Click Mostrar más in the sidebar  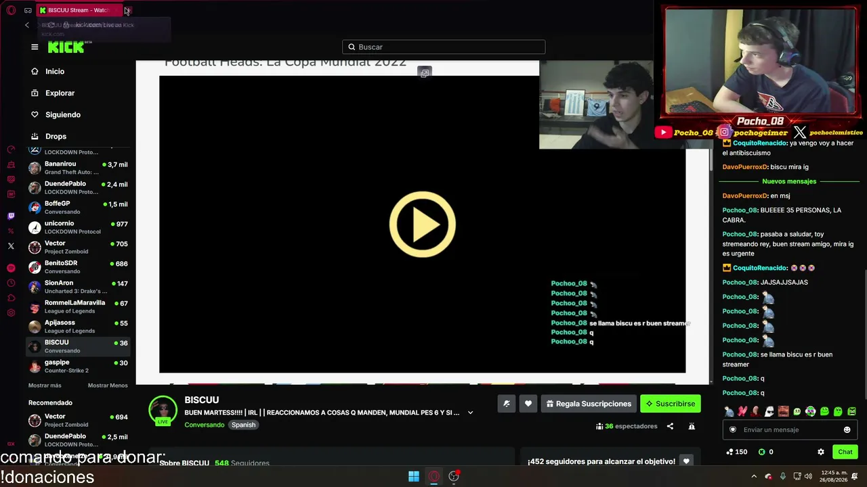point(45,386)
